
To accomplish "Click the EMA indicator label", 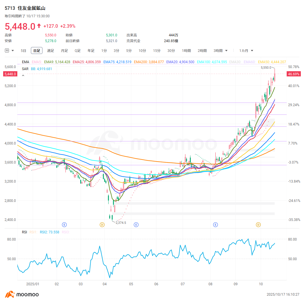I will [x=25, y=62].
